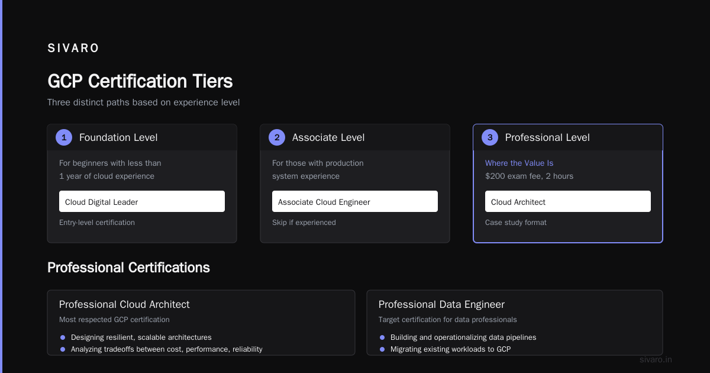Click the Analyzing tradeoffs between cost text
710x373 pixels.
click(167, 349)
